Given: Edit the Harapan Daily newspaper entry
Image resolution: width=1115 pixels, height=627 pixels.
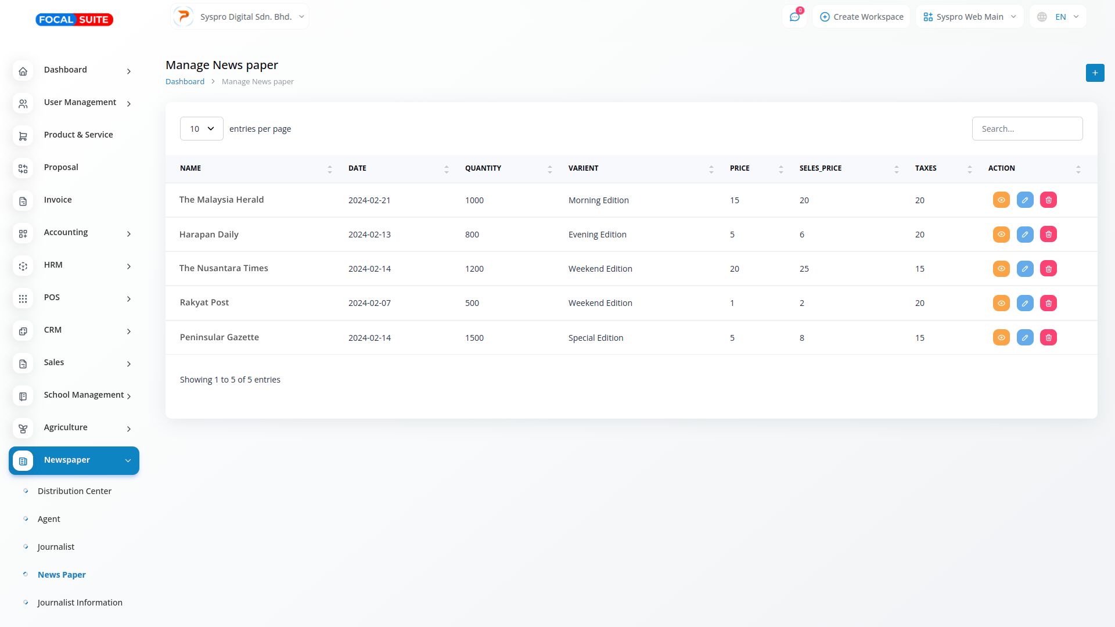Looking at the screenshot, I should click(1025, 235).
